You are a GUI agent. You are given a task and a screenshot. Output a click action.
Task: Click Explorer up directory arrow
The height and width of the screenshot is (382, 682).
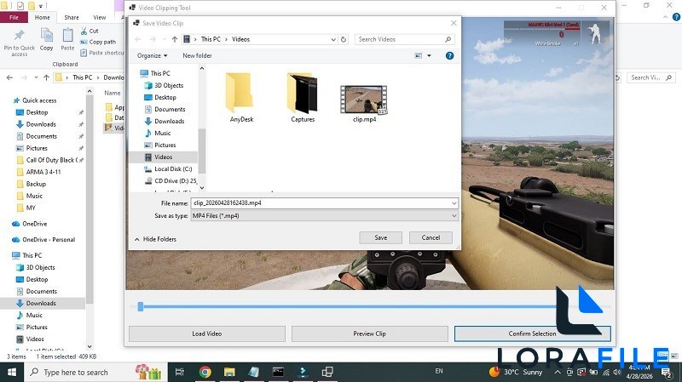[46, 77]
